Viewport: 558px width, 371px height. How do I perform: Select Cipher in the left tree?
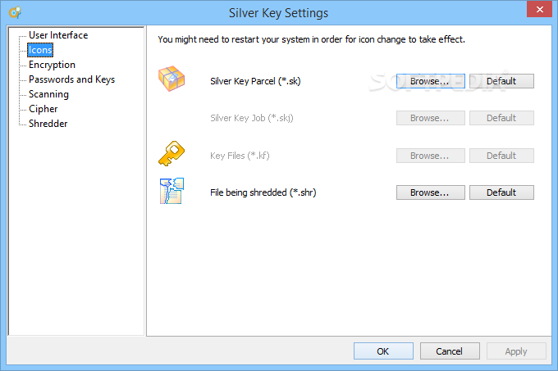(x=43, y=109)
